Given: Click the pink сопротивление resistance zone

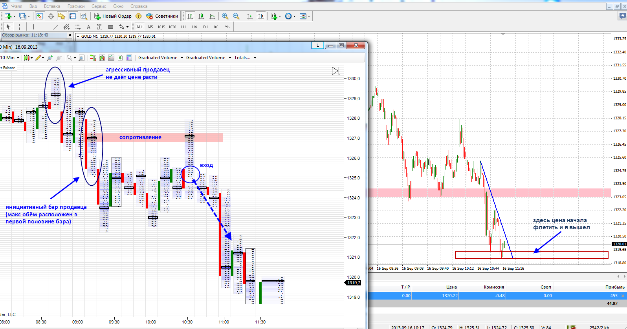Looking at the screenshot, I should [x=157, y=137].
